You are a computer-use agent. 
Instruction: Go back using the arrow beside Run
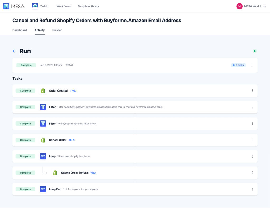15,51
